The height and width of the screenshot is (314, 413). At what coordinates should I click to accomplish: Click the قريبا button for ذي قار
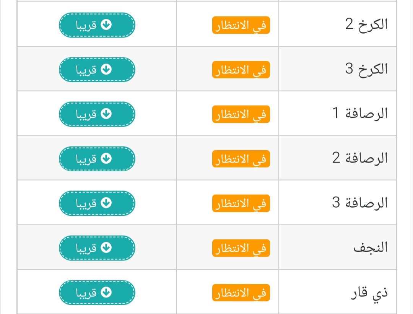[97, 292]
